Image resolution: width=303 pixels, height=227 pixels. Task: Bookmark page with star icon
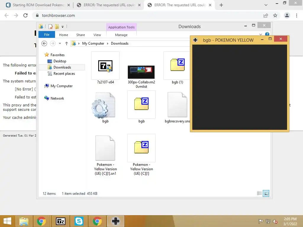275,15
